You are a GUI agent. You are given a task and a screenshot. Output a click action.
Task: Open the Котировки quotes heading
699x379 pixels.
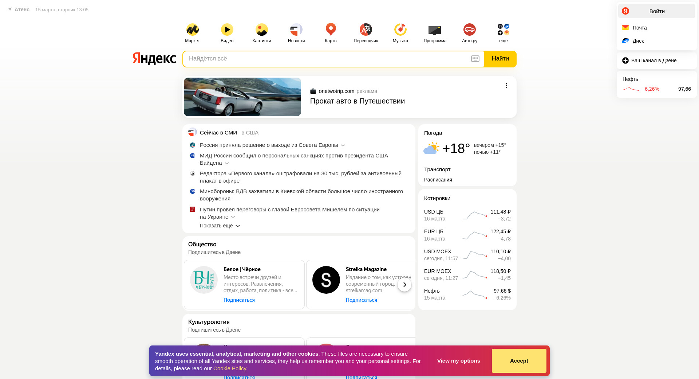[x=437, y=198]
